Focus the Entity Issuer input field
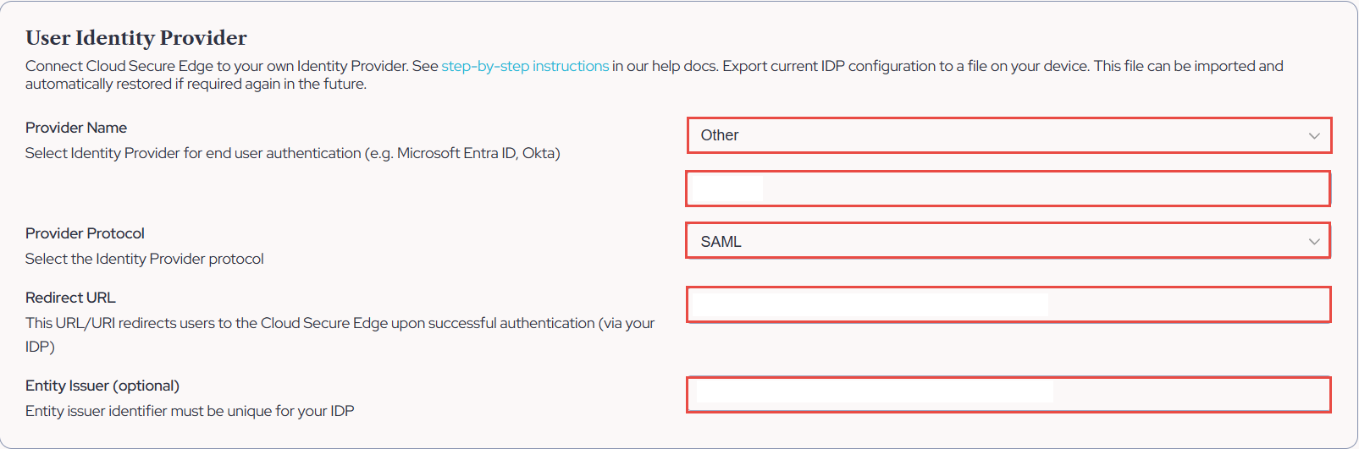Image resolution: width=1359 pixels, height=449 pixels. (x=1008, y=395)
